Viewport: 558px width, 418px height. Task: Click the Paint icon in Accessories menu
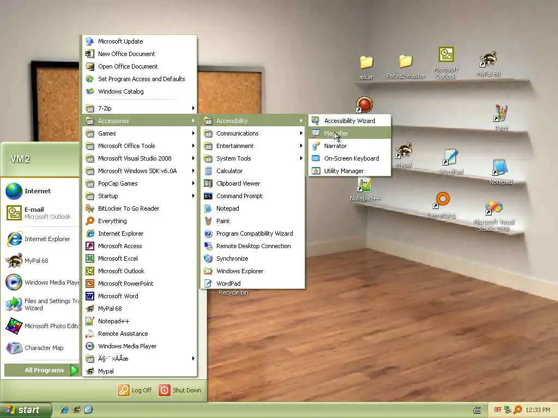[x=208, y=221]
